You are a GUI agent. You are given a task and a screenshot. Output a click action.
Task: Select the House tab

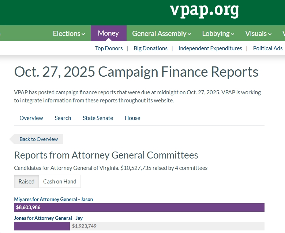click(132, 118)
